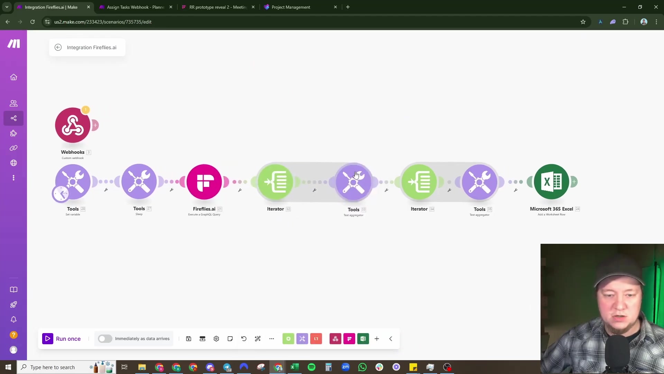Select green Flow control favorite
This screenshot has height=374, width=664.
[288, 339]
